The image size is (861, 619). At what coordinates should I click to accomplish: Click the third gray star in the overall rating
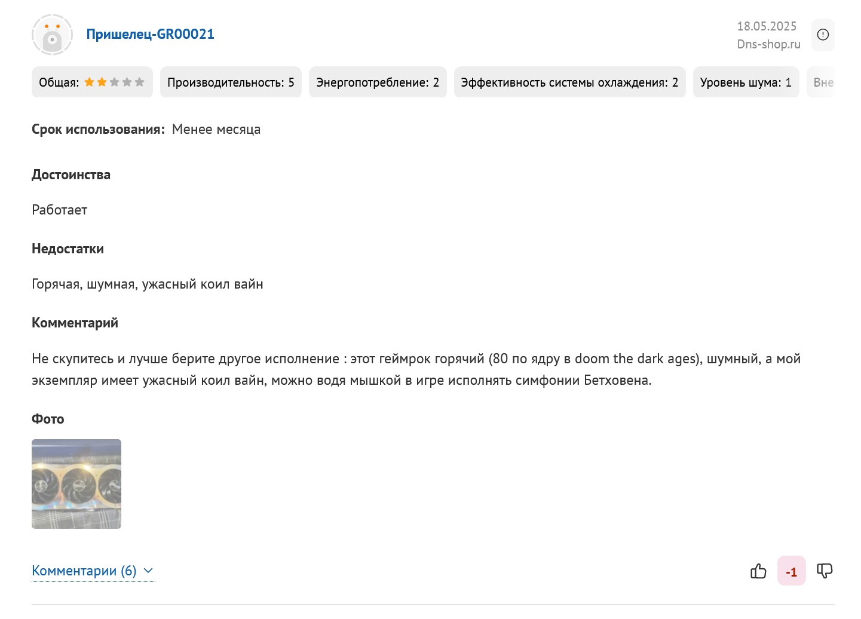[115, 82]
